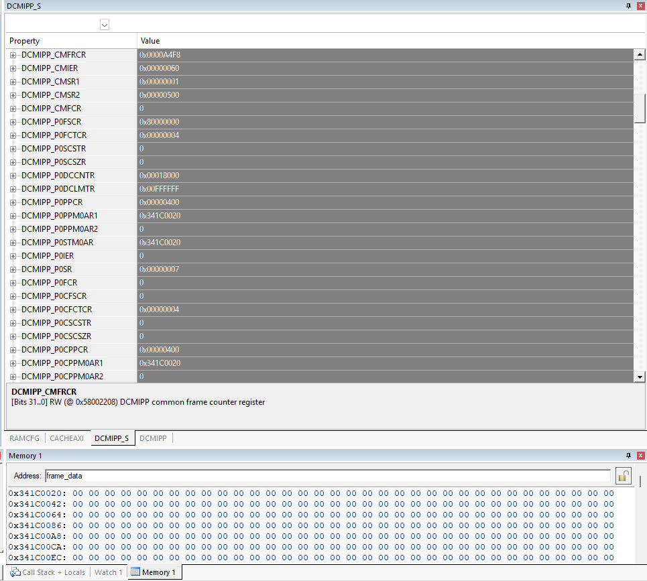
Task: Expand the DCMIPP_P0FCR register row
Action: (13, 283)
